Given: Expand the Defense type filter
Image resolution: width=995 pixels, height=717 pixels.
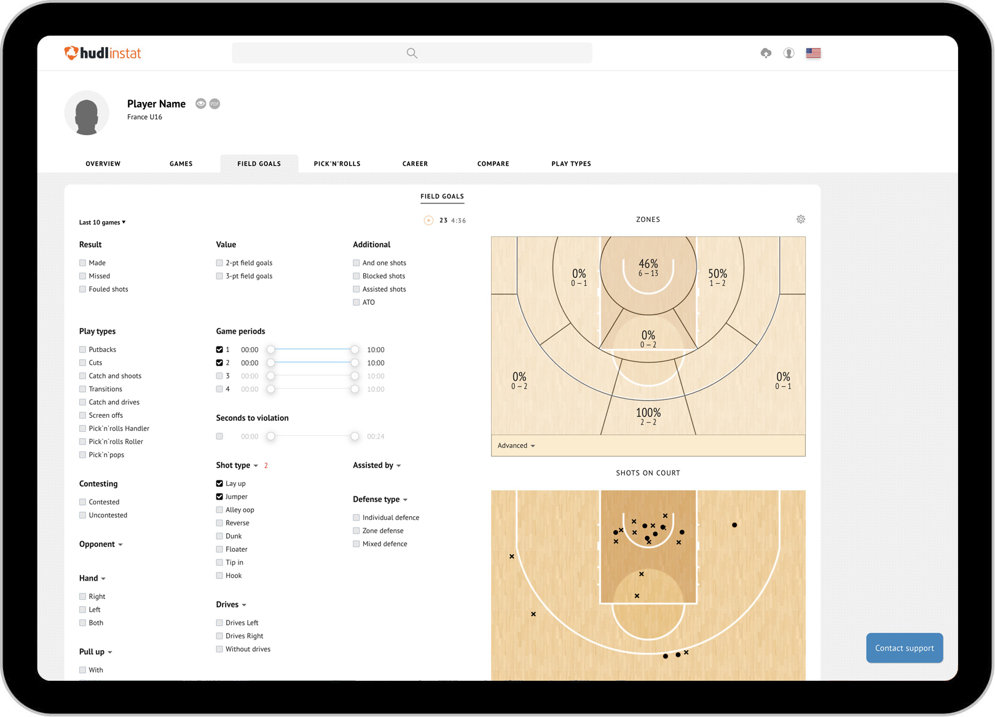Looking at the screenshot, I should point(380,499).
